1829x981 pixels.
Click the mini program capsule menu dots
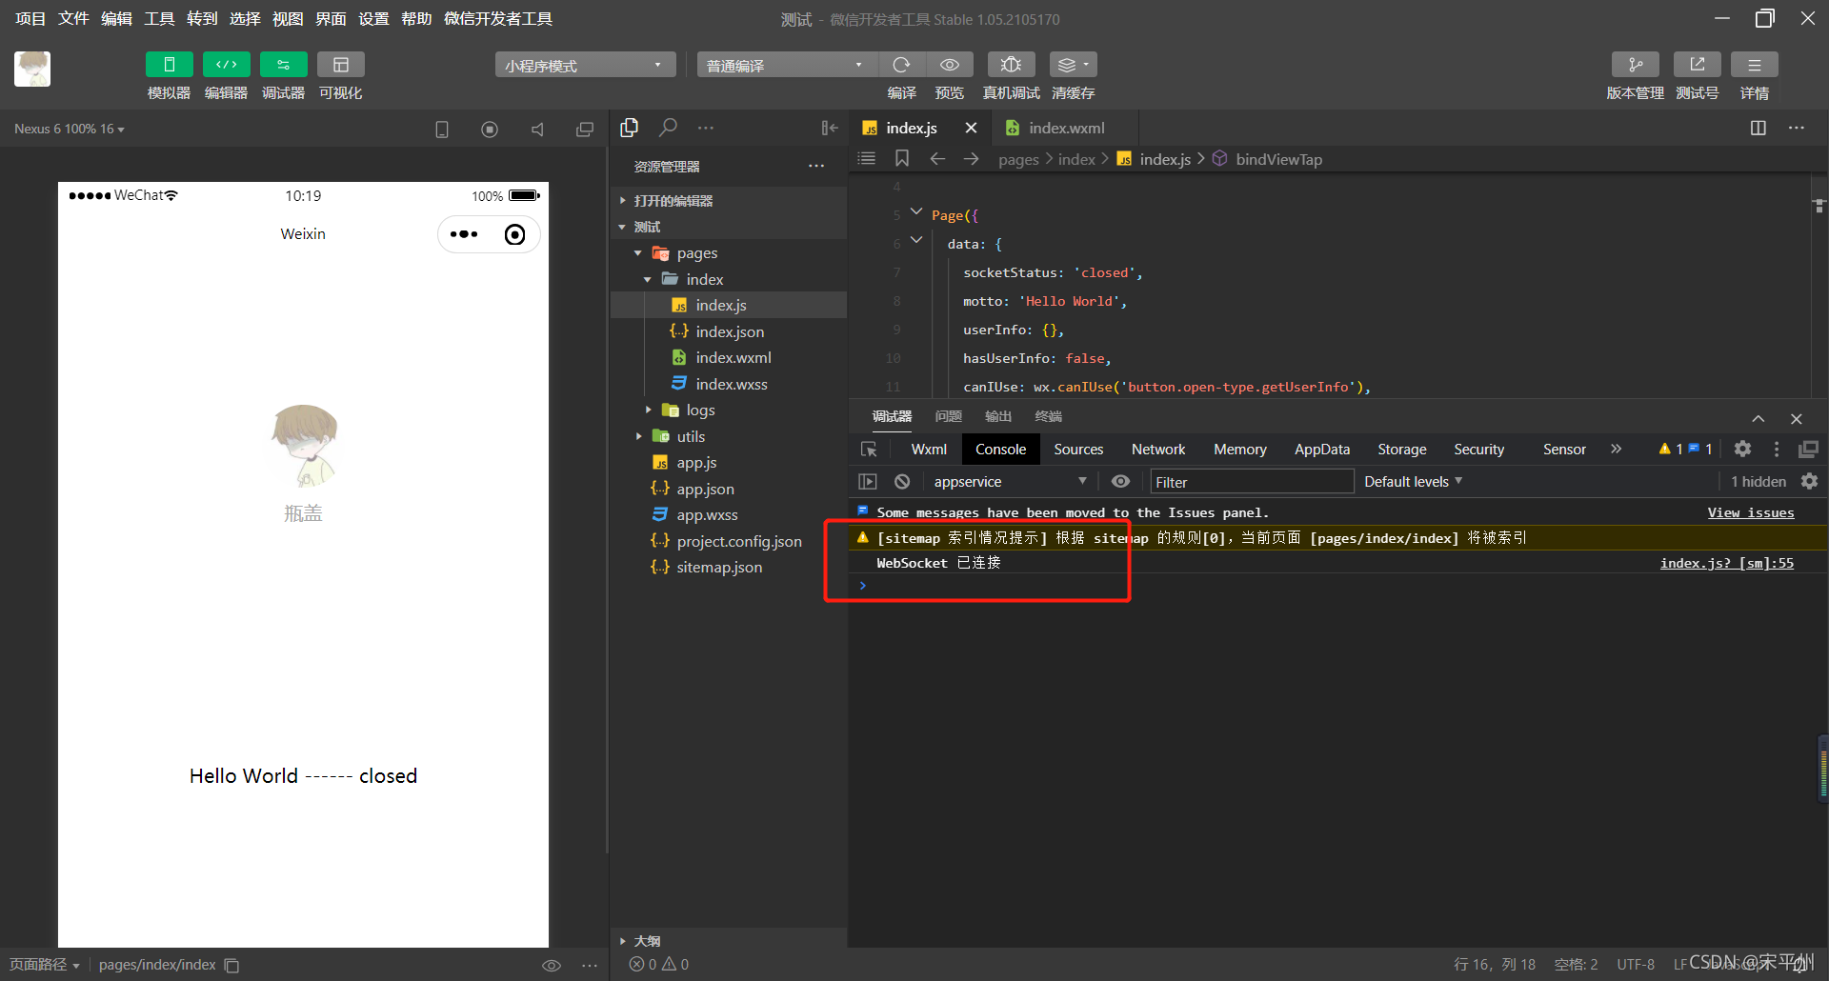tap(464, 234)
